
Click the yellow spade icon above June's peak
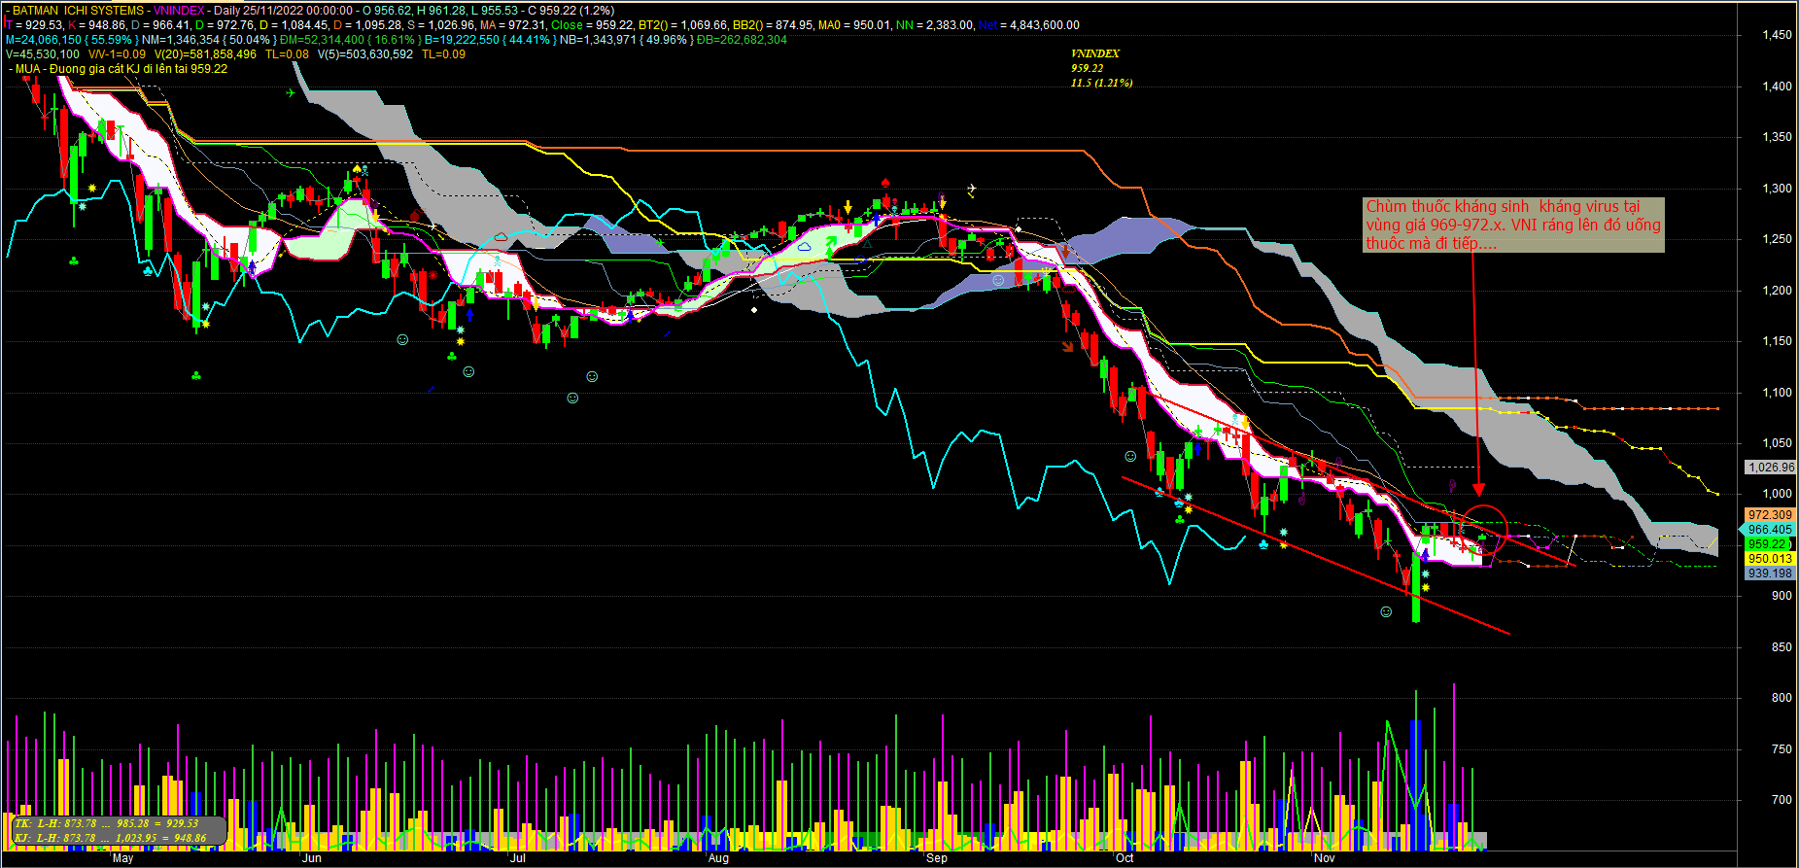[x=357, y=169]
